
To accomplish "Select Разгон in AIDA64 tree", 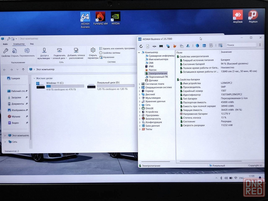I will click(151, 70).
